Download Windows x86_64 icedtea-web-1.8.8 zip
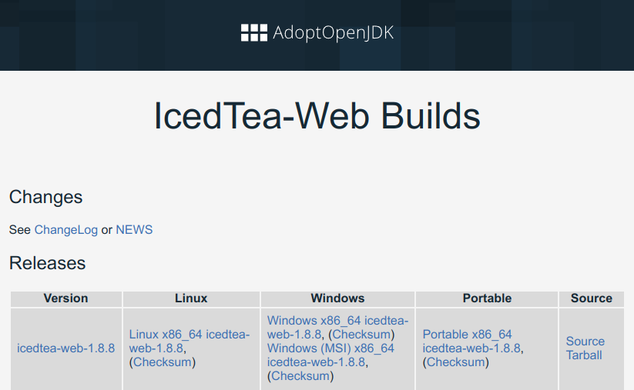 point(337,328)
